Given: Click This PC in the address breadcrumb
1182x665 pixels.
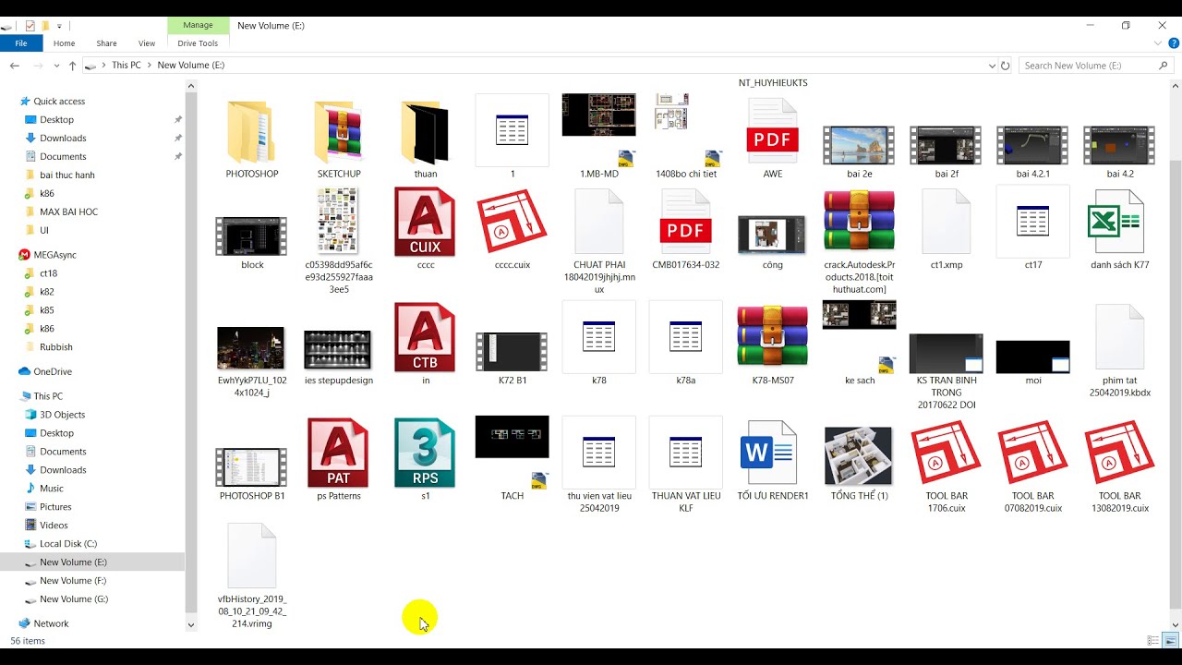Looking at the screenshot, I should (127, 66).
